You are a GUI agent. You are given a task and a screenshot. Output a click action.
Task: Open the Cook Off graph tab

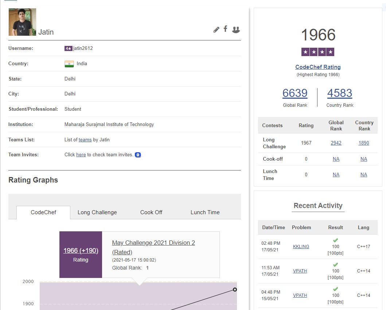tap(151, 212)
